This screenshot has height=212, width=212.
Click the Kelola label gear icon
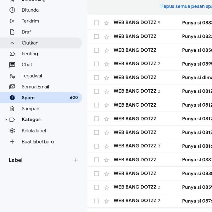click(x=12, y=131)
